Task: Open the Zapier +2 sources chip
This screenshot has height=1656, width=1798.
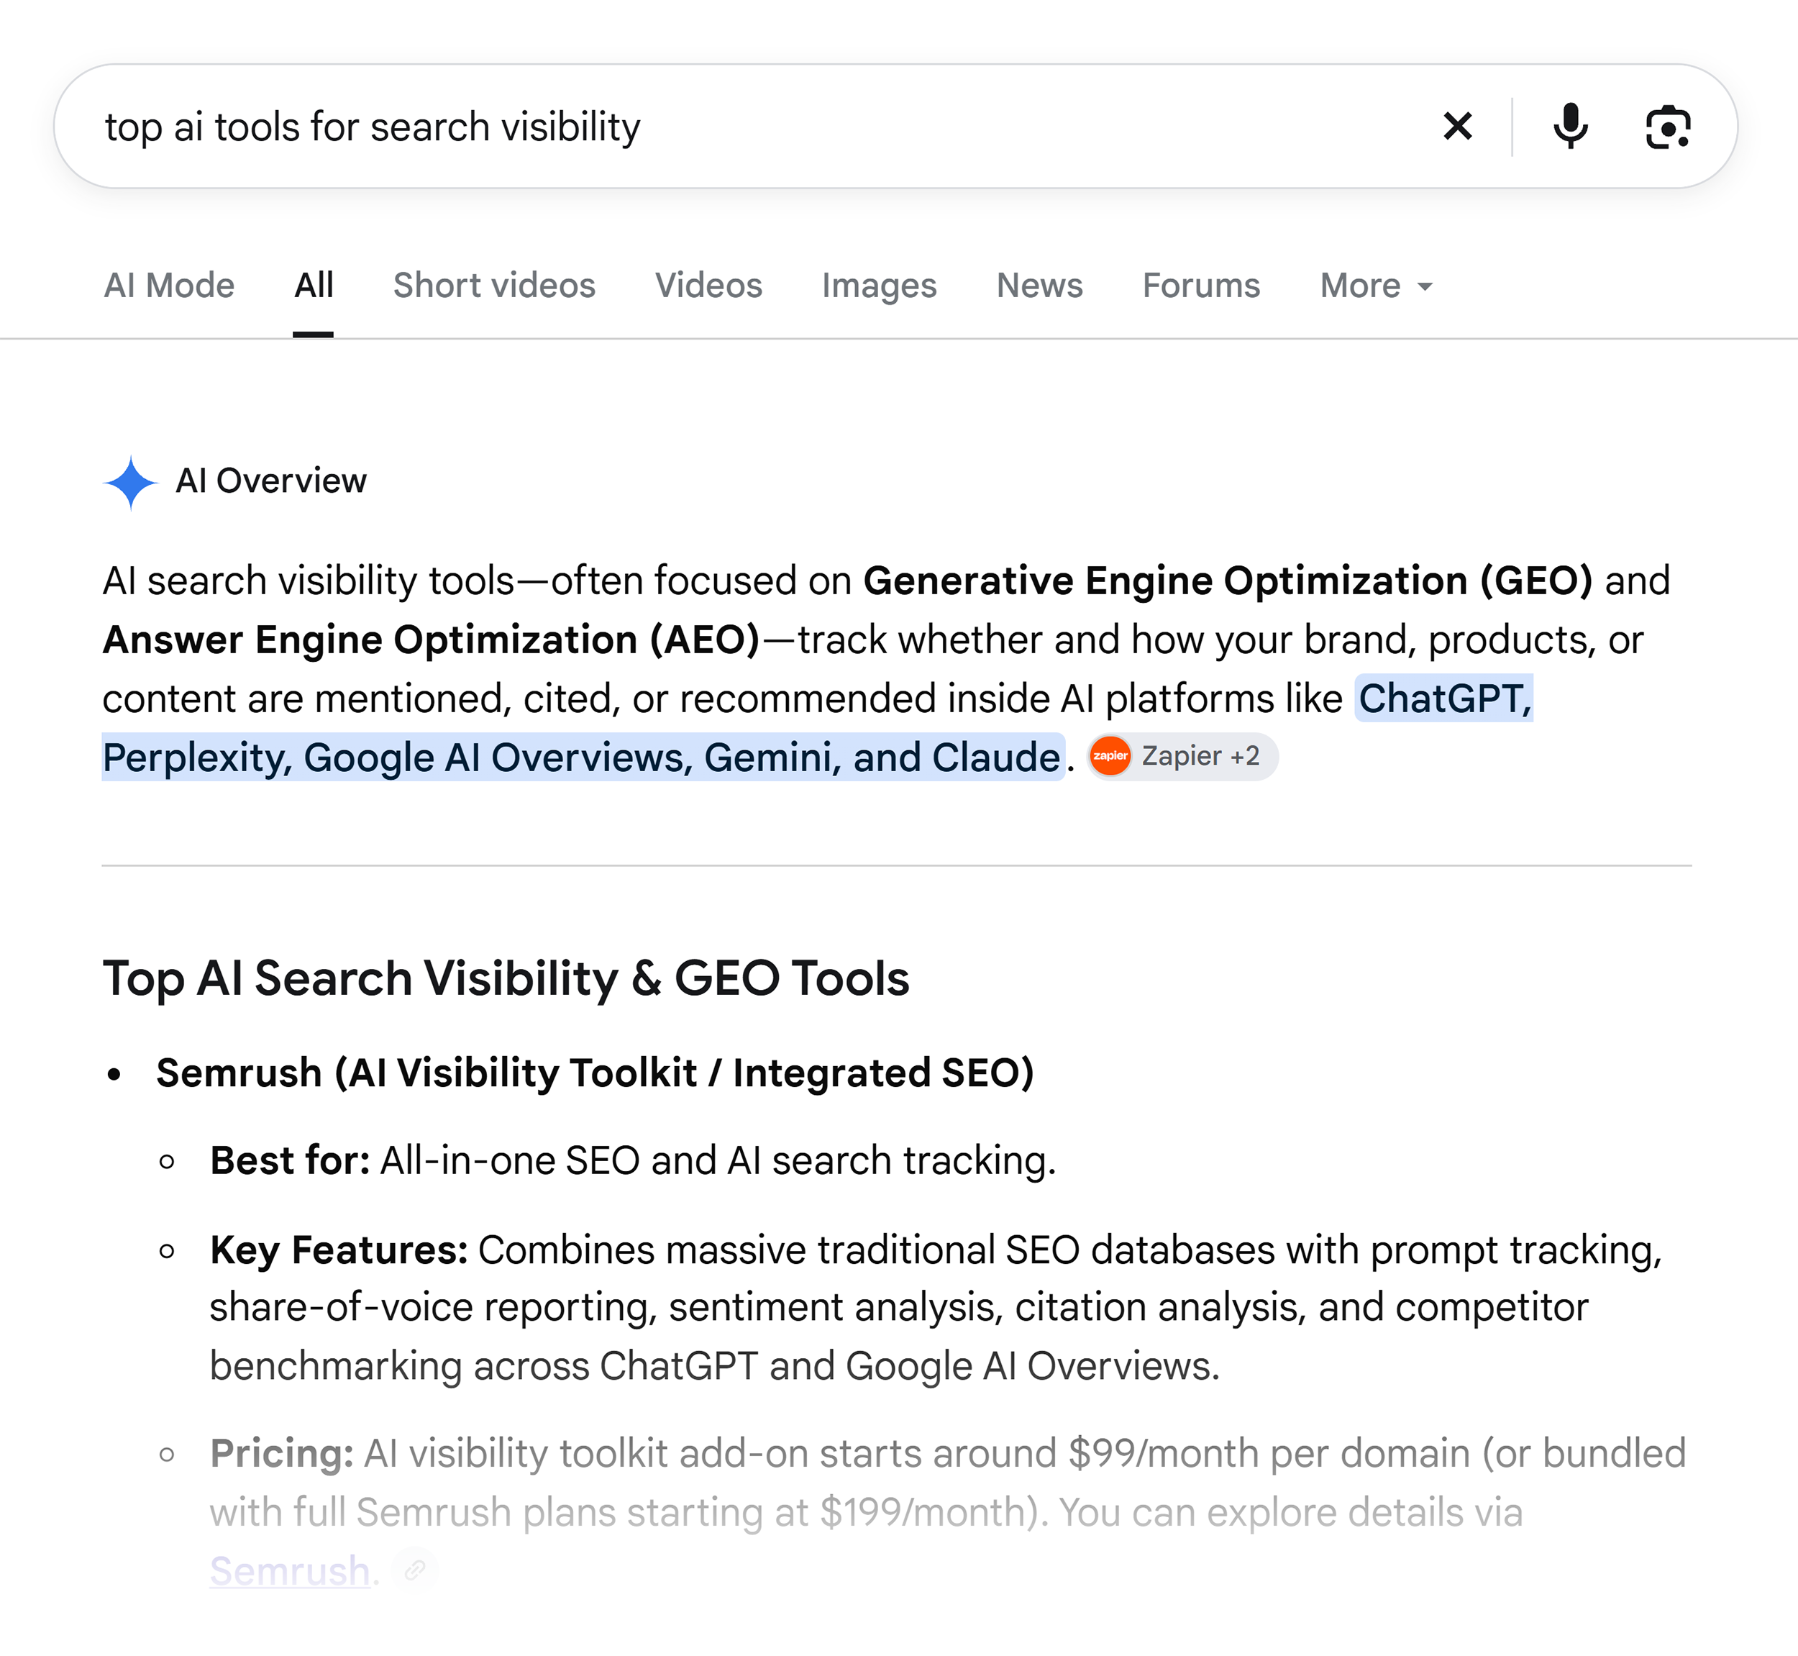Action: pos(1182,756)
